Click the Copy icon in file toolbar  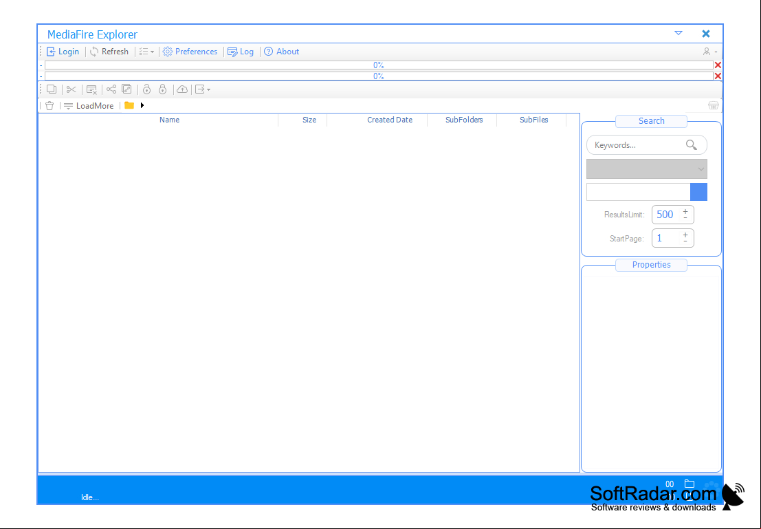(52, 89)
